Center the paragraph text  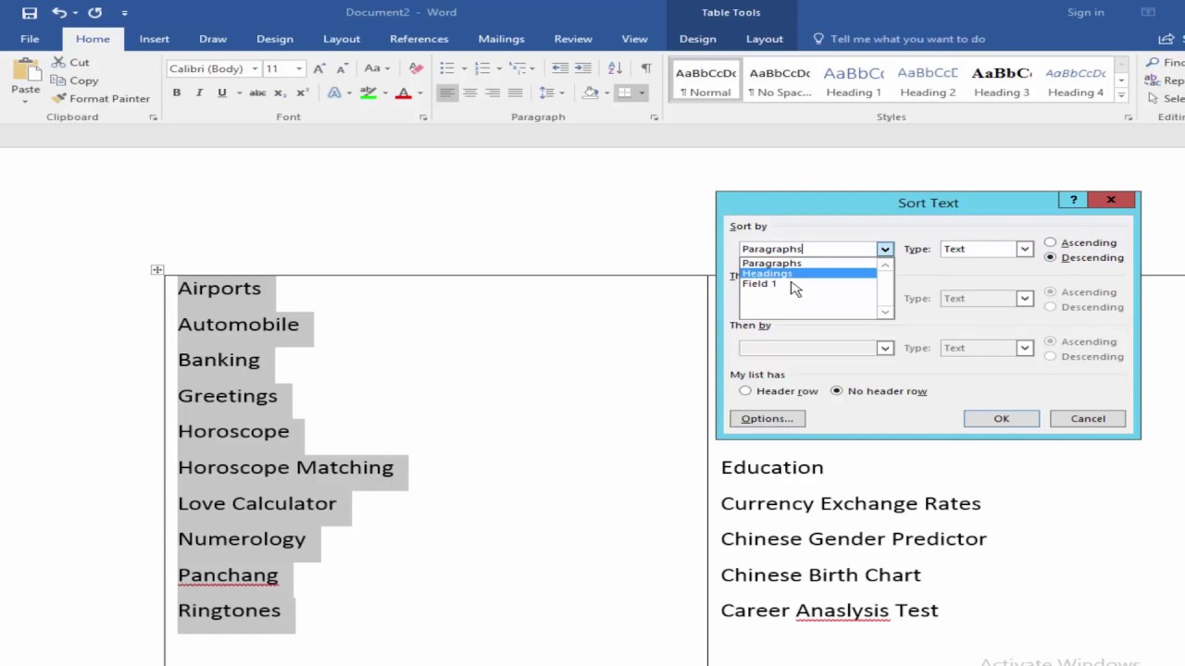point(470,92)
